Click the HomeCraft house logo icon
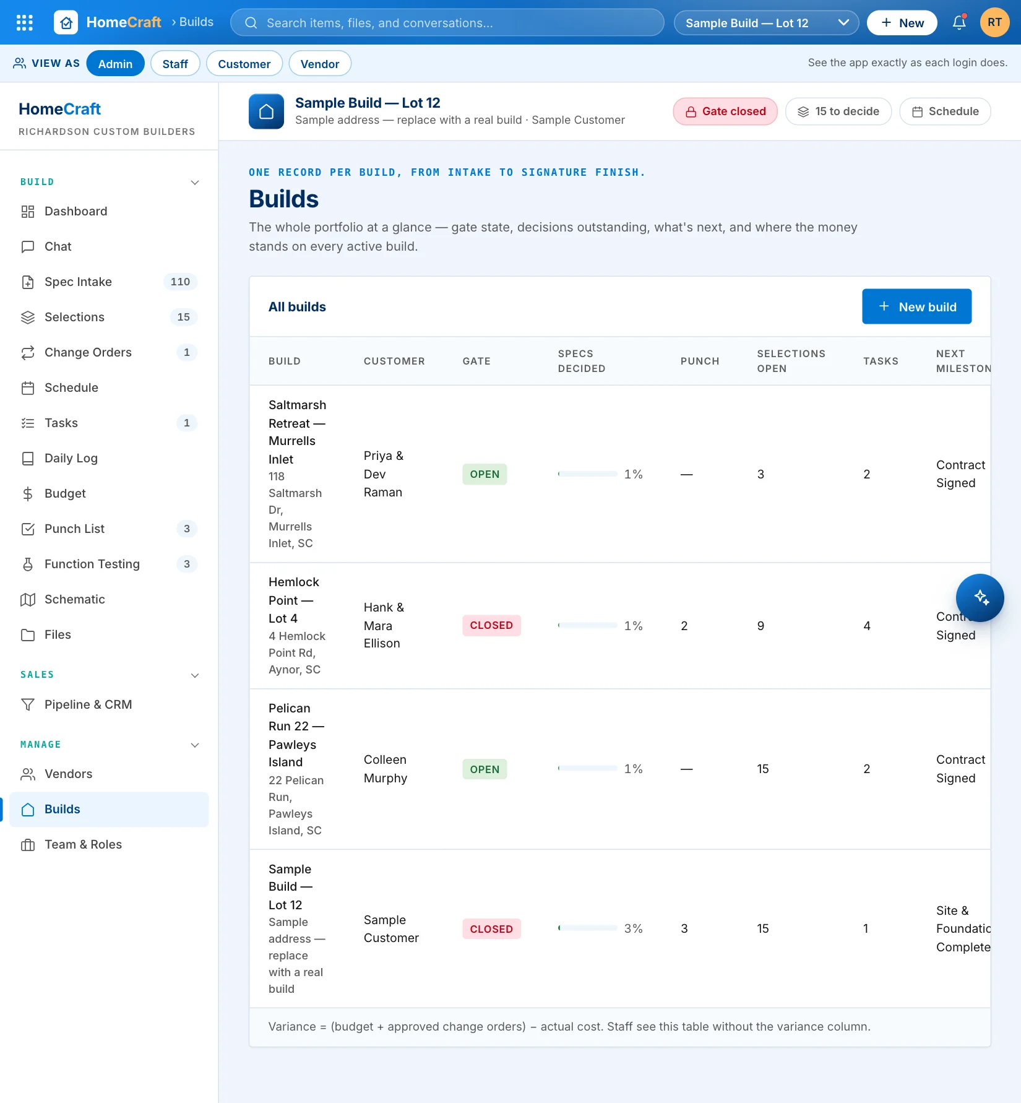The width and height of the screenshot is (1021, 1103). pos(66,23)
